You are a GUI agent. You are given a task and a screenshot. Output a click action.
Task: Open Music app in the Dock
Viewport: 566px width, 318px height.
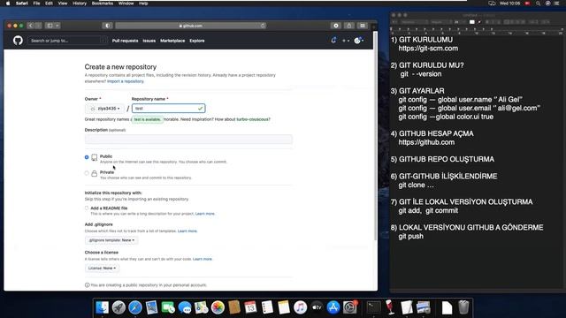[x=300, y=307]
